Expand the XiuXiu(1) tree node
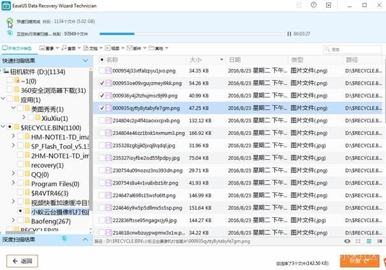This screenshot has height=270, width=386. point(24,118)
